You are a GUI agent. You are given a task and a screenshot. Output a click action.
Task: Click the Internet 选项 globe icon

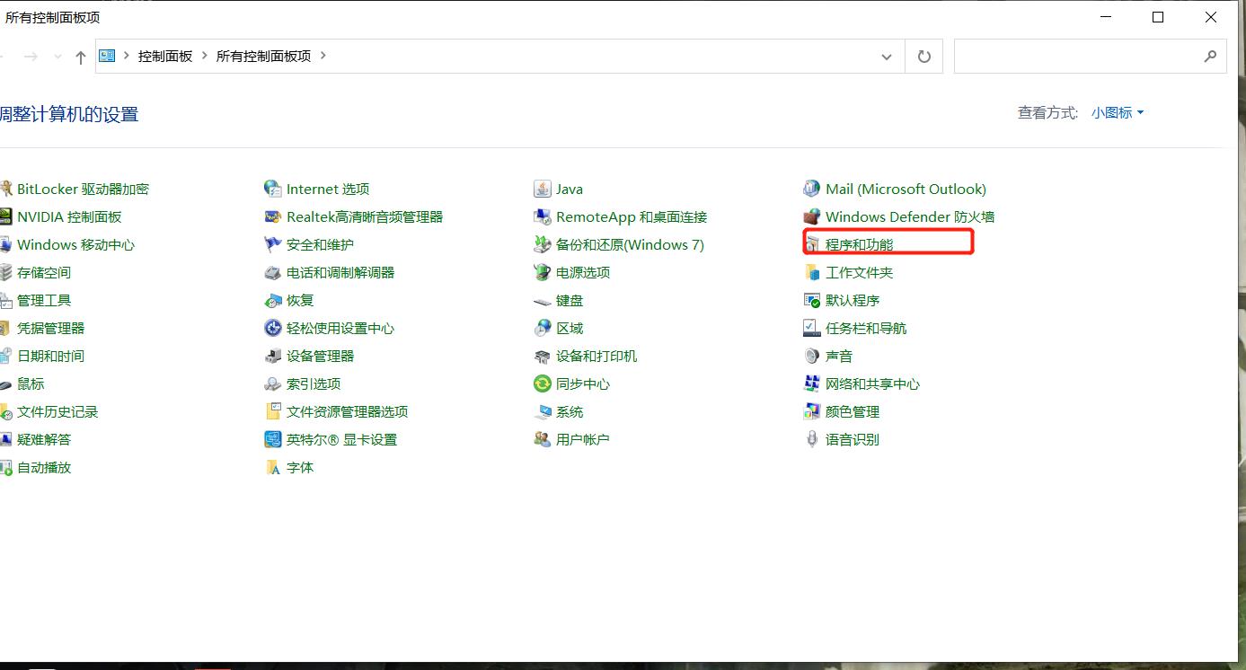tap(273, 189)
